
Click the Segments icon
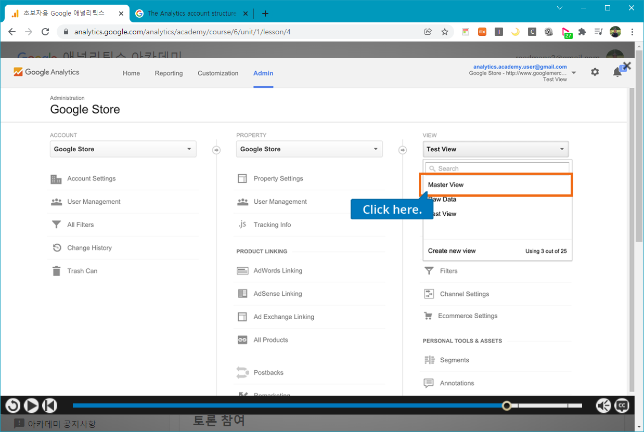pyautogui.click(x=429, y=360)
